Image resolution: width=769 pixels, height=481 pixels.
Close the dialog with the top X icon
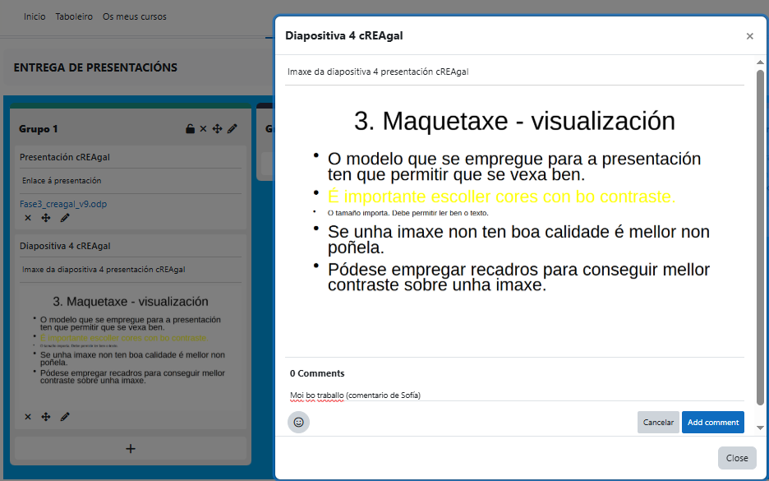749,36
